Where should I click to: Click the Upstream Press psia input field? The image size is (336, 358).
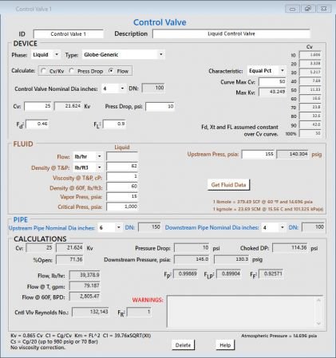point(259,154)
